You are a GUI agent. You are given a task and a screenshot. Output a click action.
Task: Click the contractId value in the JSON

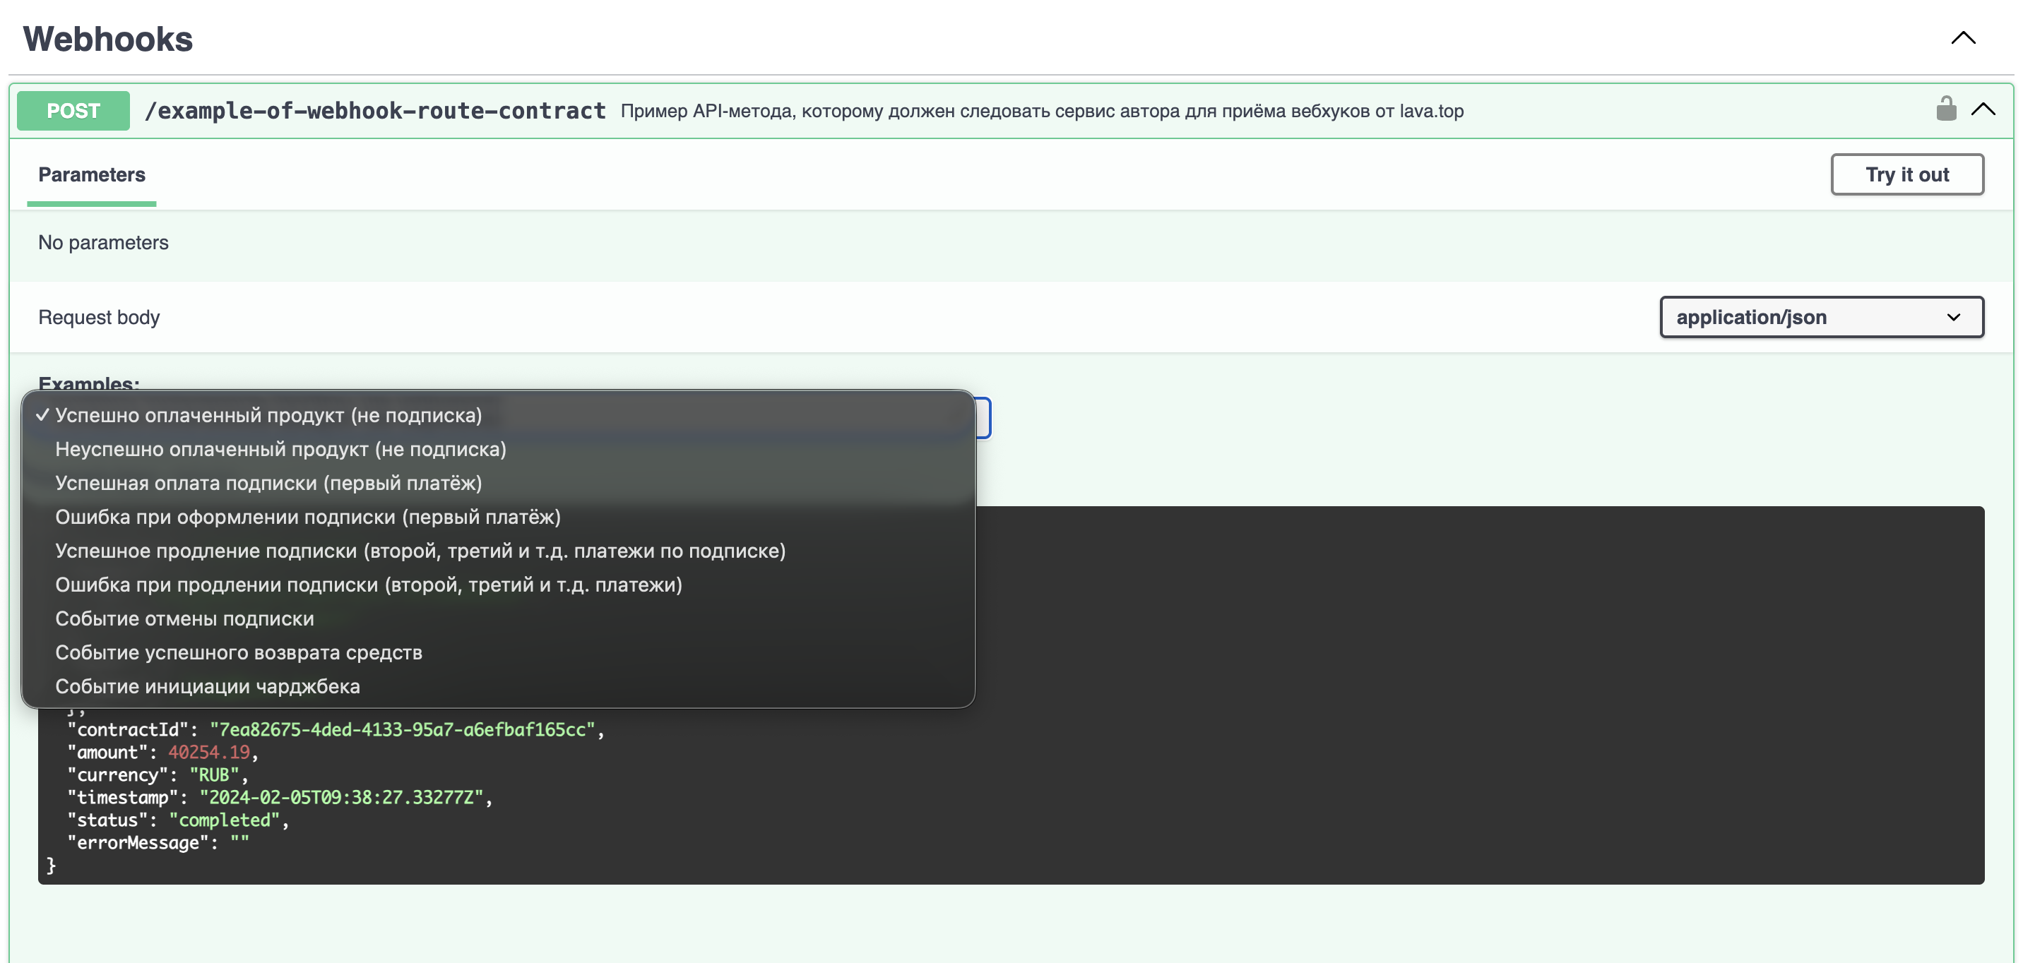402,729
